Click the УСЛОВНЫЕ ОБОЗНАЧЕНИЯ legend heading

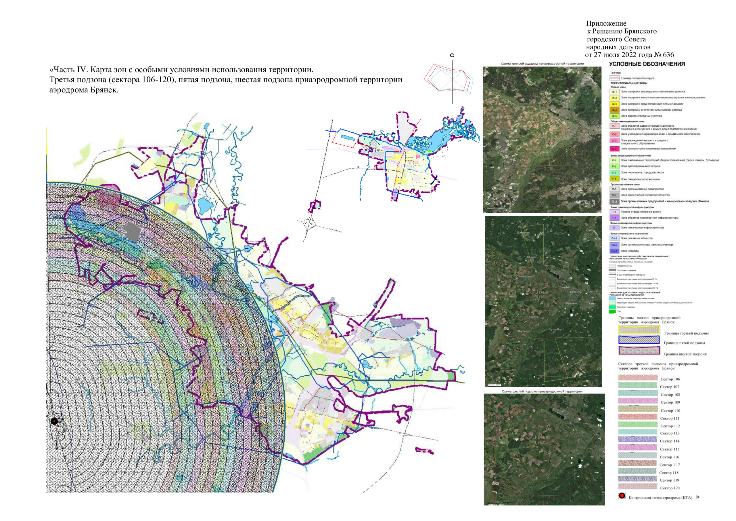[647, 64]
